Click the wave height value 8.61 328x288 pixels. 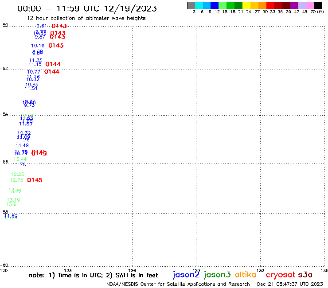pyautogui.click(x=41, y=26)
